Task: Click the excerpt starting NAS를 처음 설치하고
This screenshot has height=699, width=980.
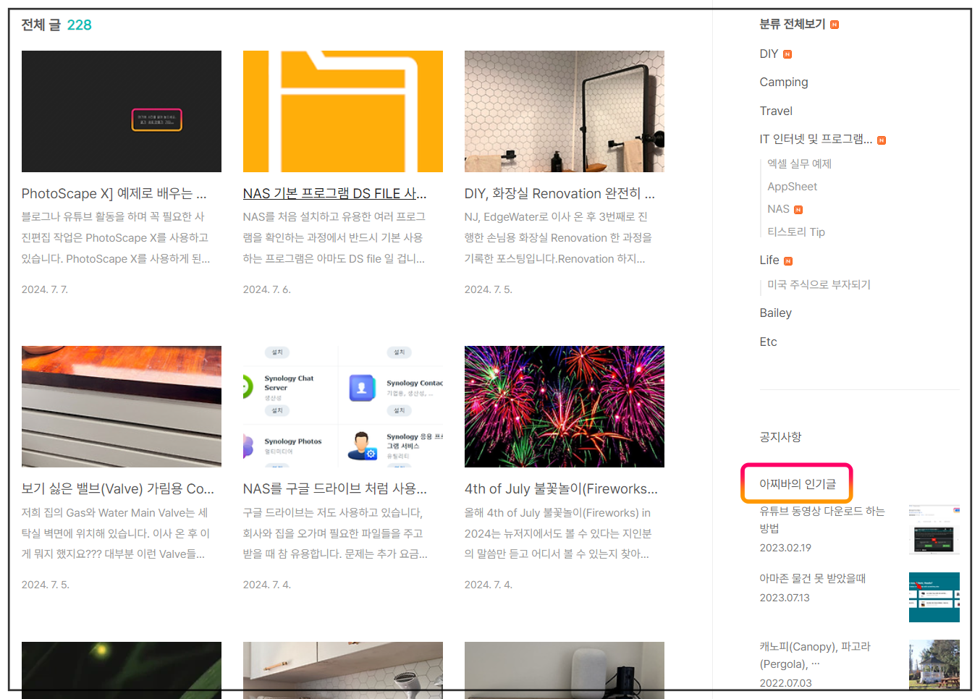Action: [334, 237]
